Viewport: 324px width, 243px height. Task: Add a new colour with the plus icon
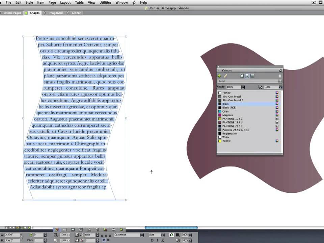(219, 76)
